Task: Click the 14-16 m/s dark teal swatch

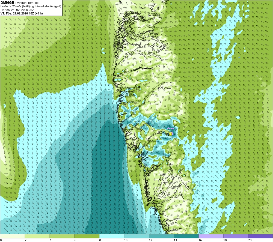Action: [x=186, y=236]
